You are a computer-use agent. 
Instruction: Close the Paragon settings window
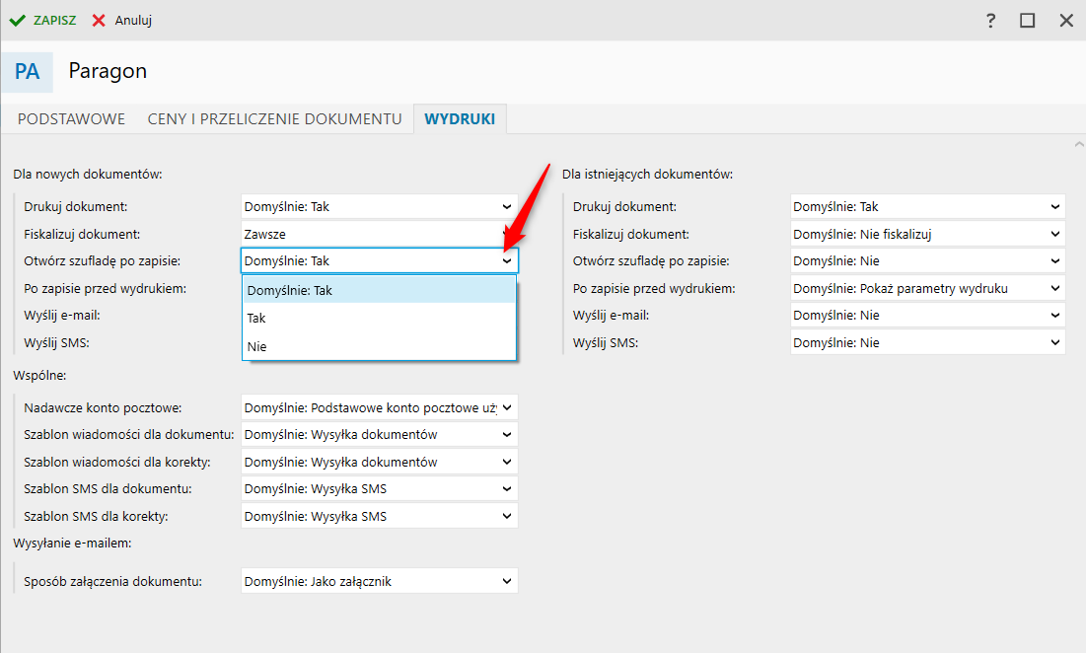pyautogui.click(x=1066, y=21)
